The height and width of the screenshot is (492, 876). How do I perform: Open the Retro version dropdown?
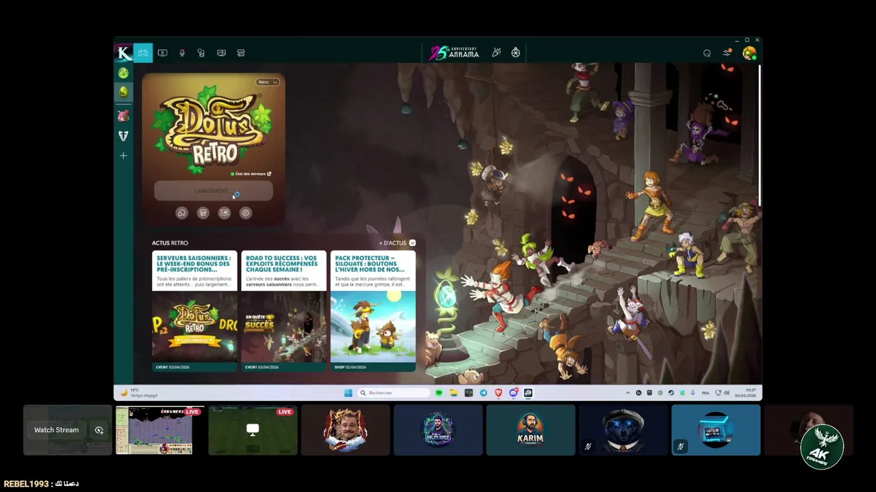coord(268,82)
